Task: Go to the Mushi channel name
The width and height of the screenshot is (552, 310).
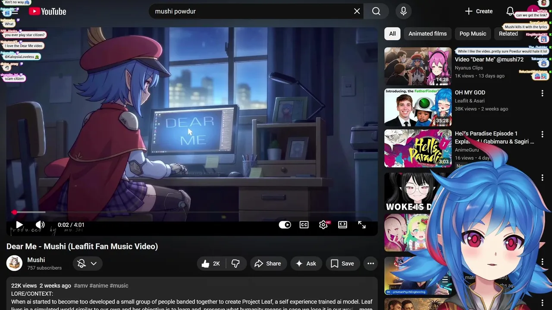Action: pyautogui.click(x=36, y=260)
